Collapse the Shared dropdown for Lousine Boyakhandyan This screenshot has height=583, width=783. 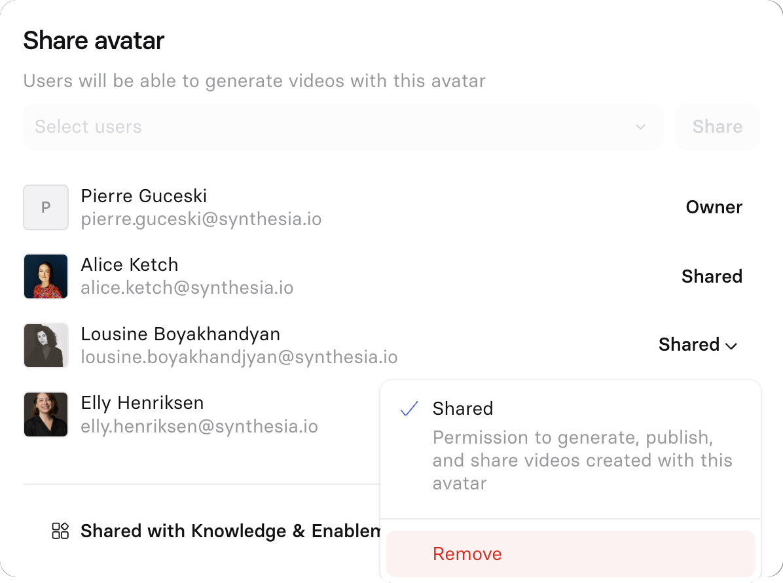698,345
